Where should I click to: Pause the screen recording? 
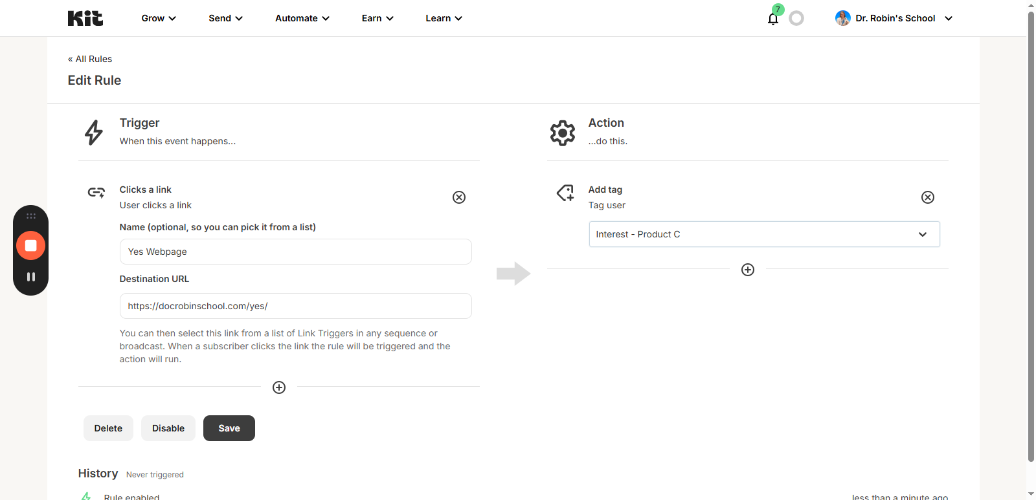(x=30, y=277)
